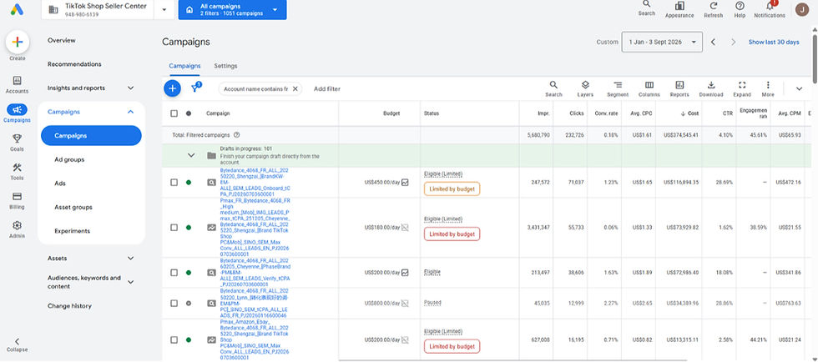Collapse the table toolbar chevron

(799, 88)
